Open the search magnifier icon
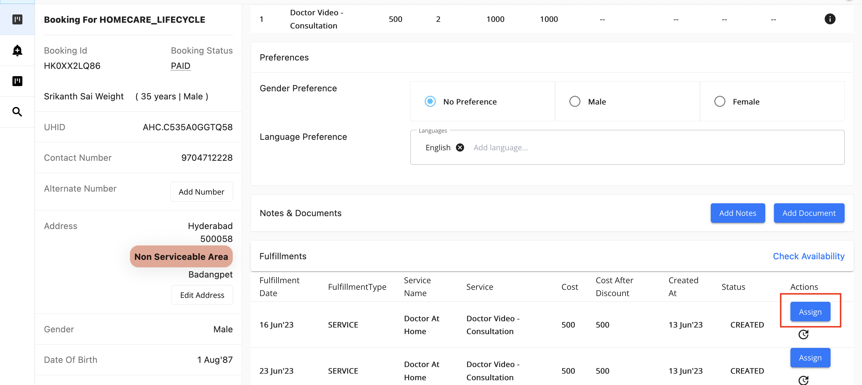Image resolution: width=862 pixels, height=385 pixels. click(17, 112)
